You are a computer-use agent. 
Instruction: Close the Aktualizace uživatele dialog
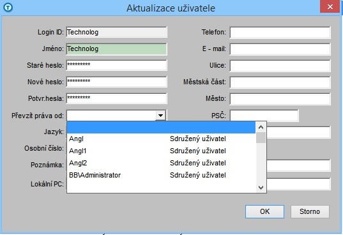coord(330,6)
